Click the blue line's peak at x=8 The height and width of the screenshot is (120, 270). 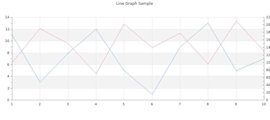tap(208, 23)
